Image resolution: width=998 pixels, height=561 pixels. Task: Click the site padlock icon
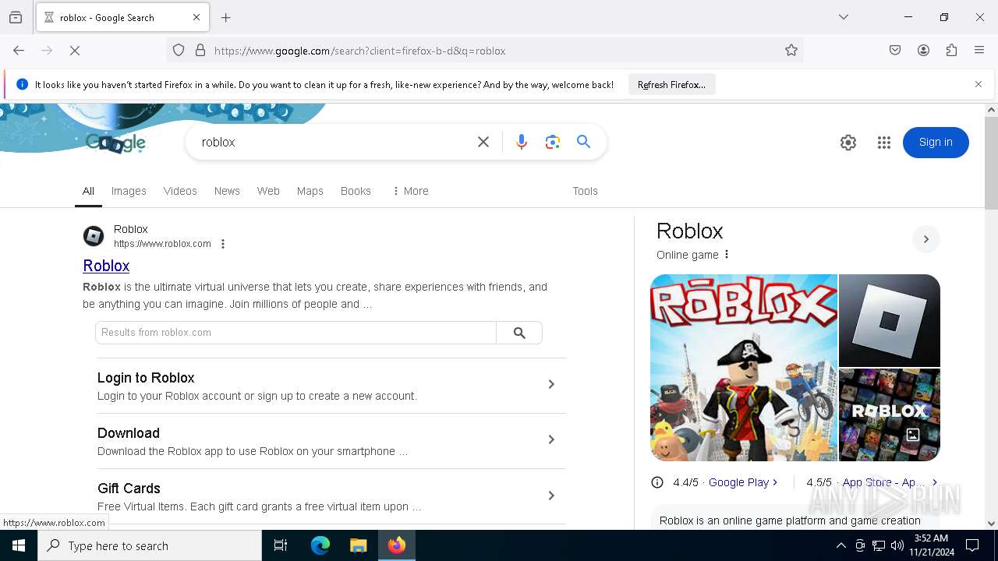[x=200, y=51]
